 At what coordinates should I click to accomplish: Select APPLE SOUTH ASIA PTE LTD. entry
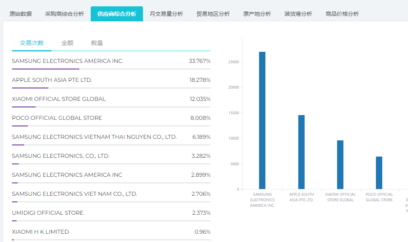[52, 80]
